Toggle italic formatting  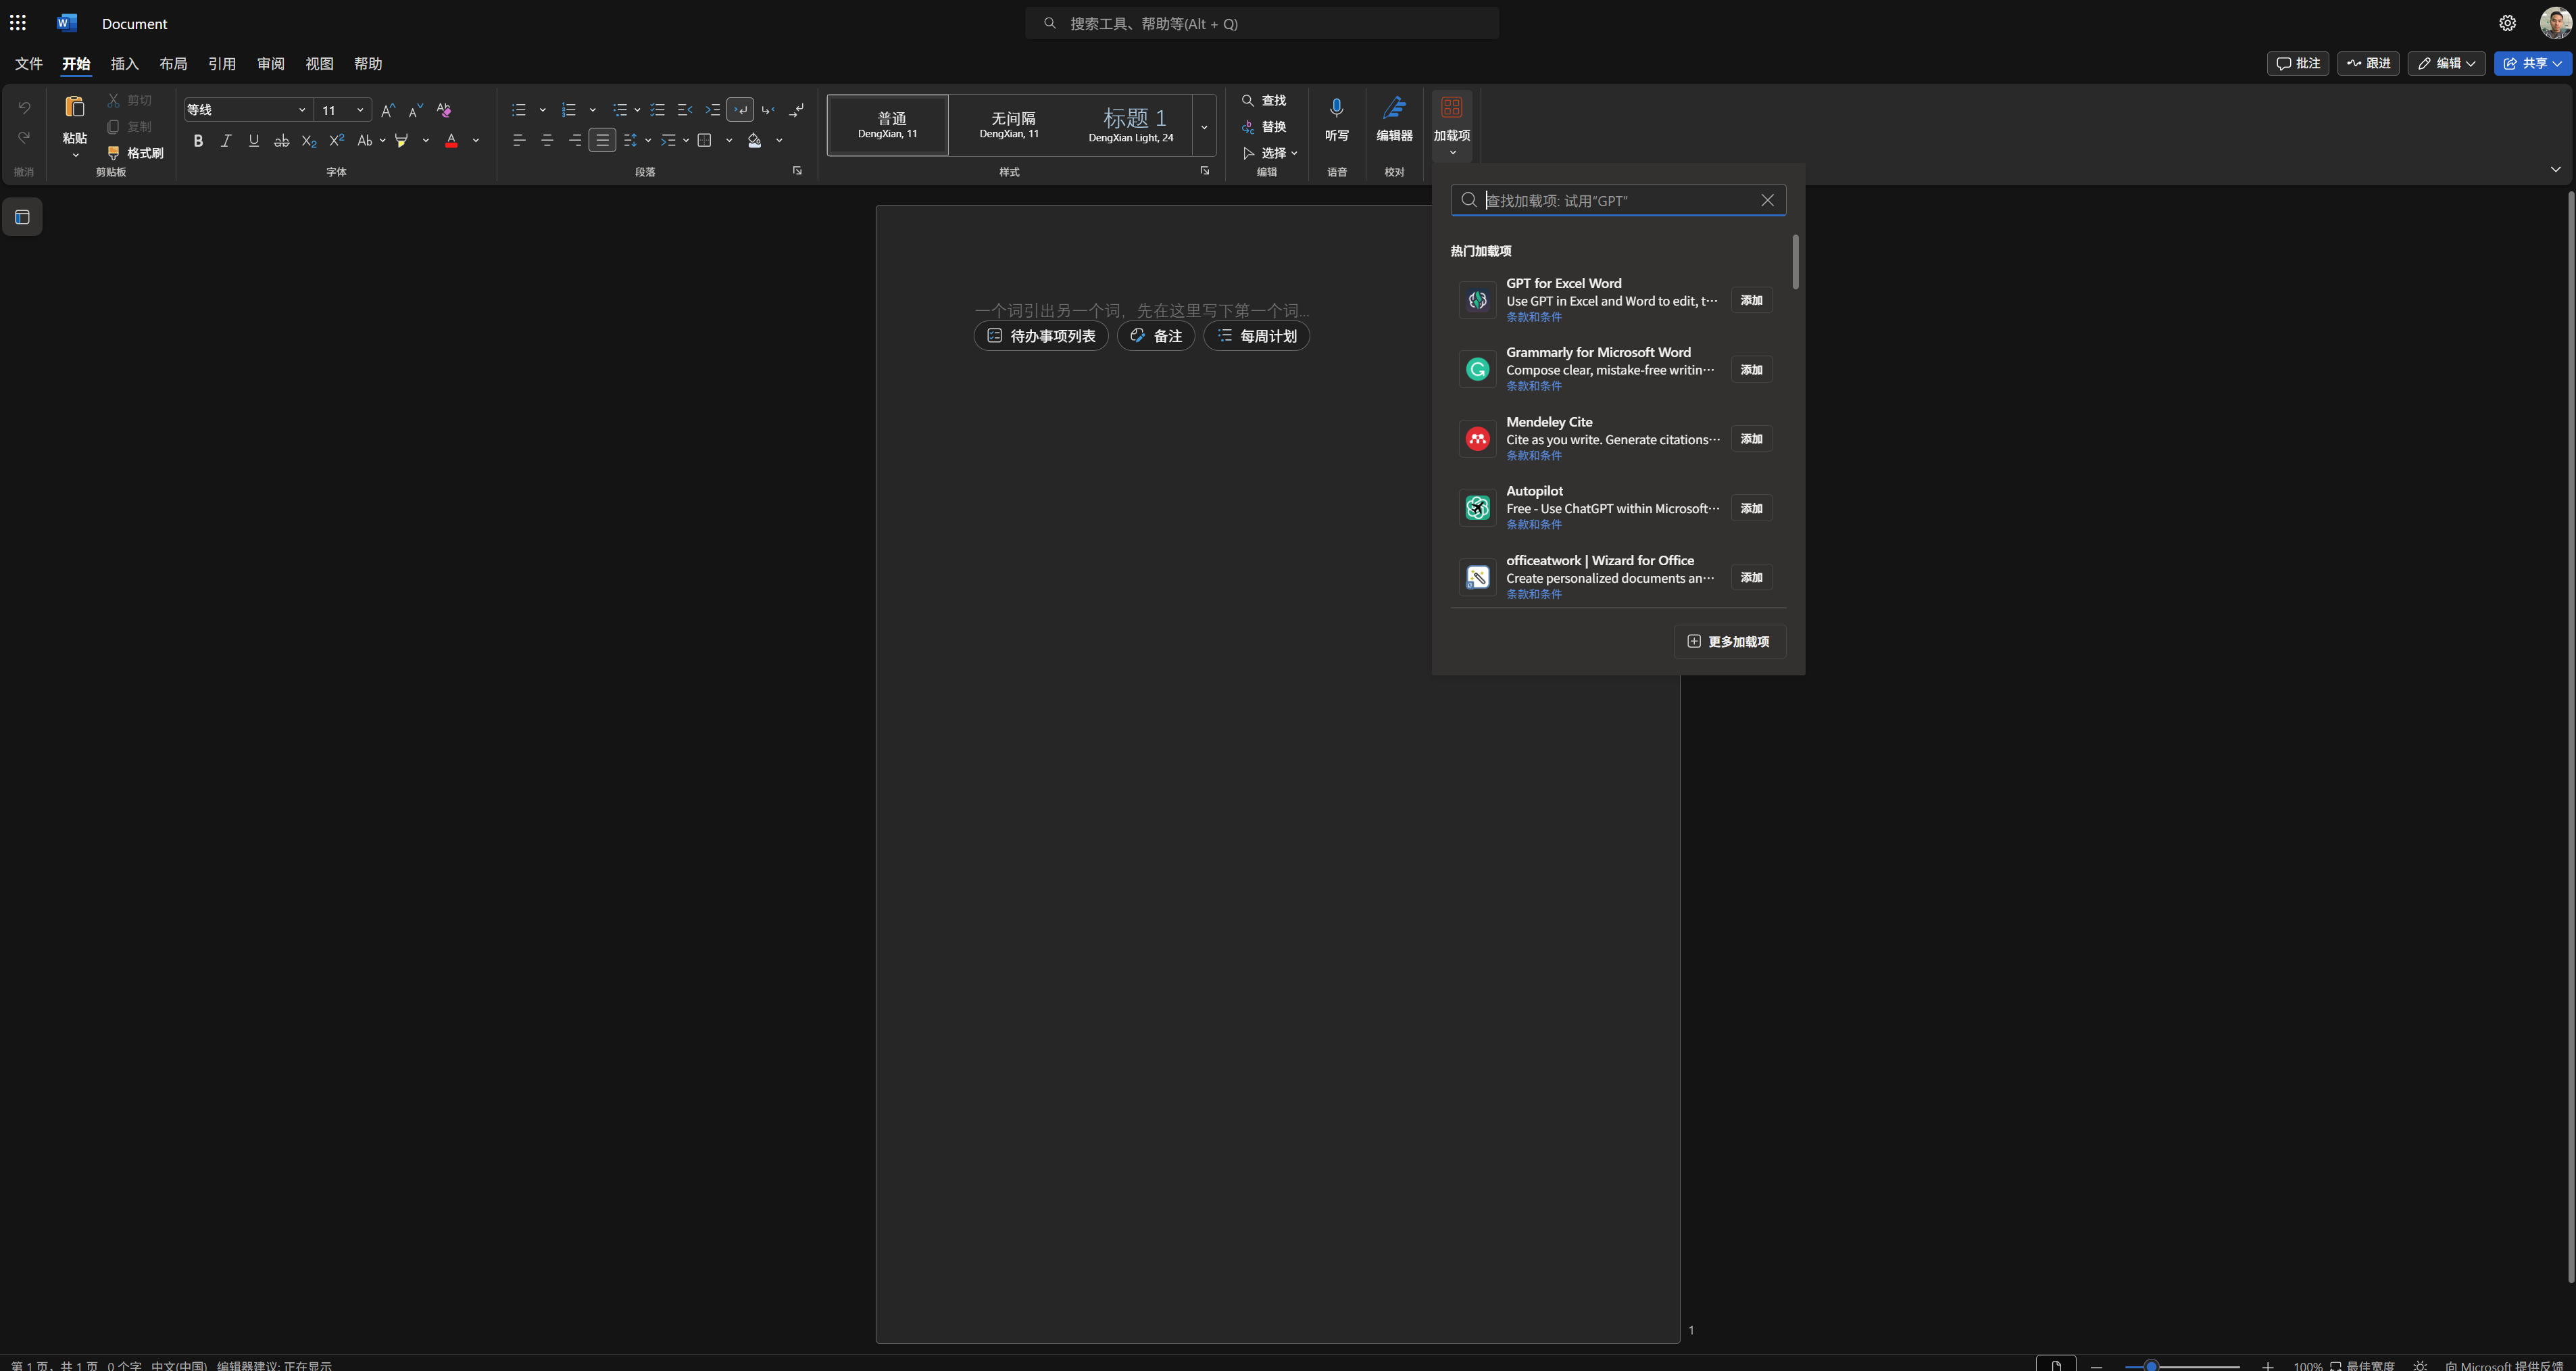226,141
